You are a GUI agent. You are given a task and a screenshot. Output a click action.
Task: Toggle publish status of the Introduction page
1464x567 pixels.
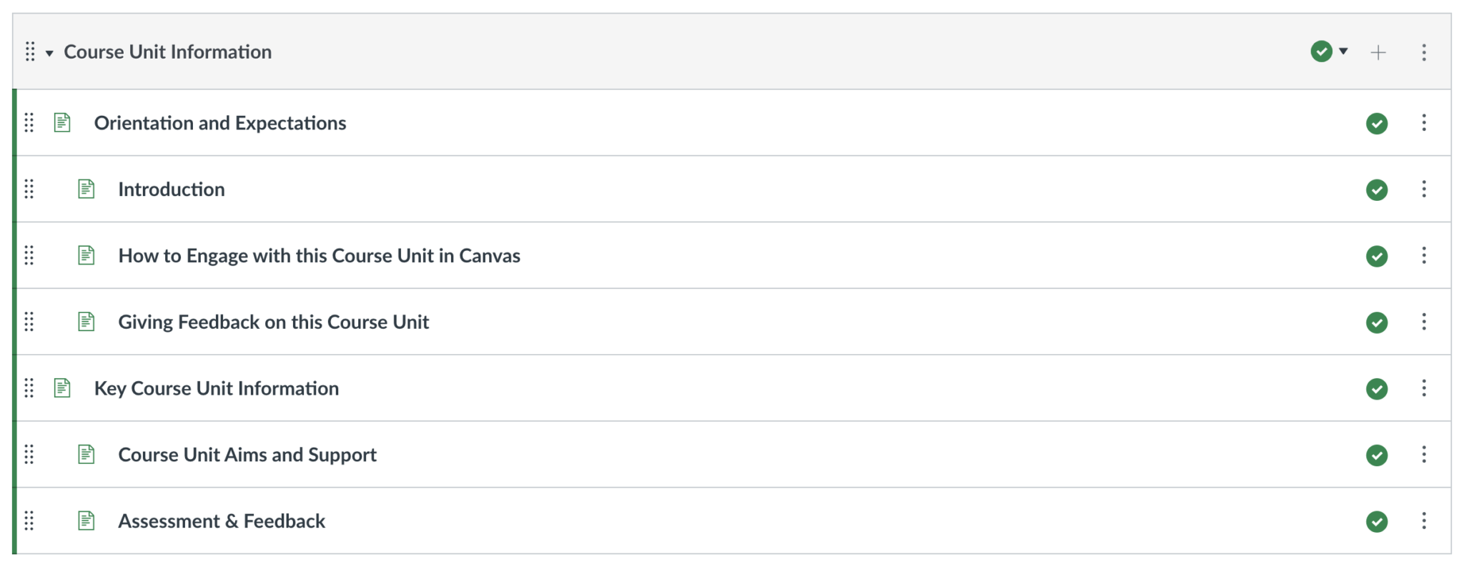(x=1376, y=189)
